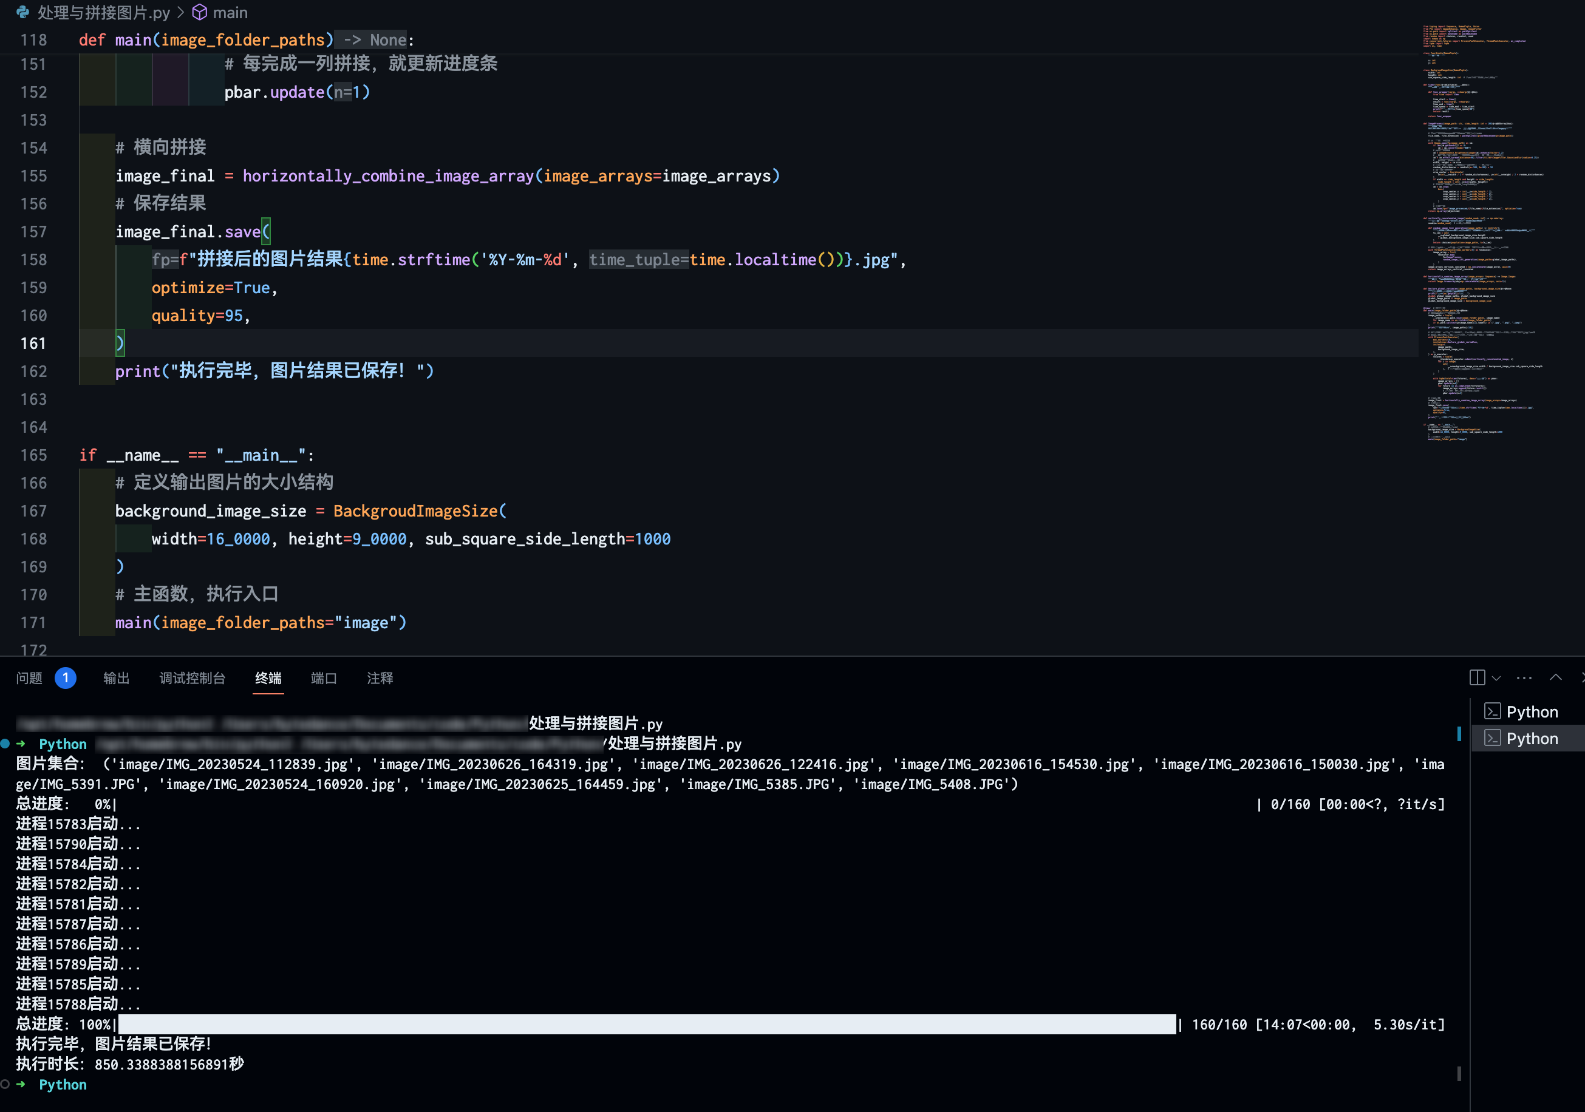This screenshot has width=1585, height=1112.
Task: Click the second Python terminal's shell icon
Action: [x=1493, y=738]
